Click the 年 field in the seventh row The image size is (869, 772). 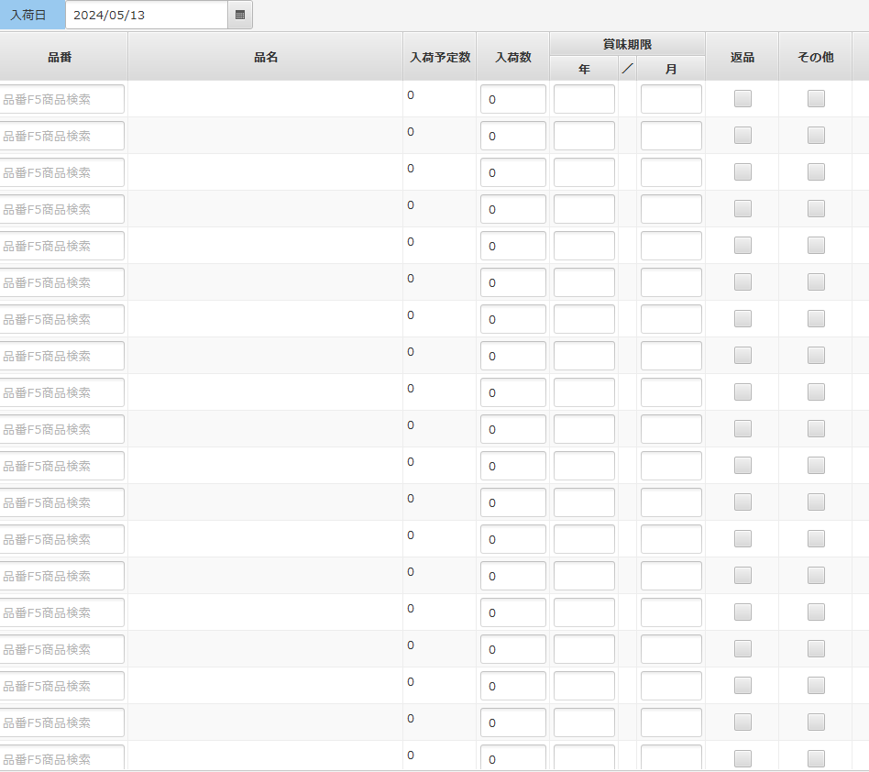[584, 319]
